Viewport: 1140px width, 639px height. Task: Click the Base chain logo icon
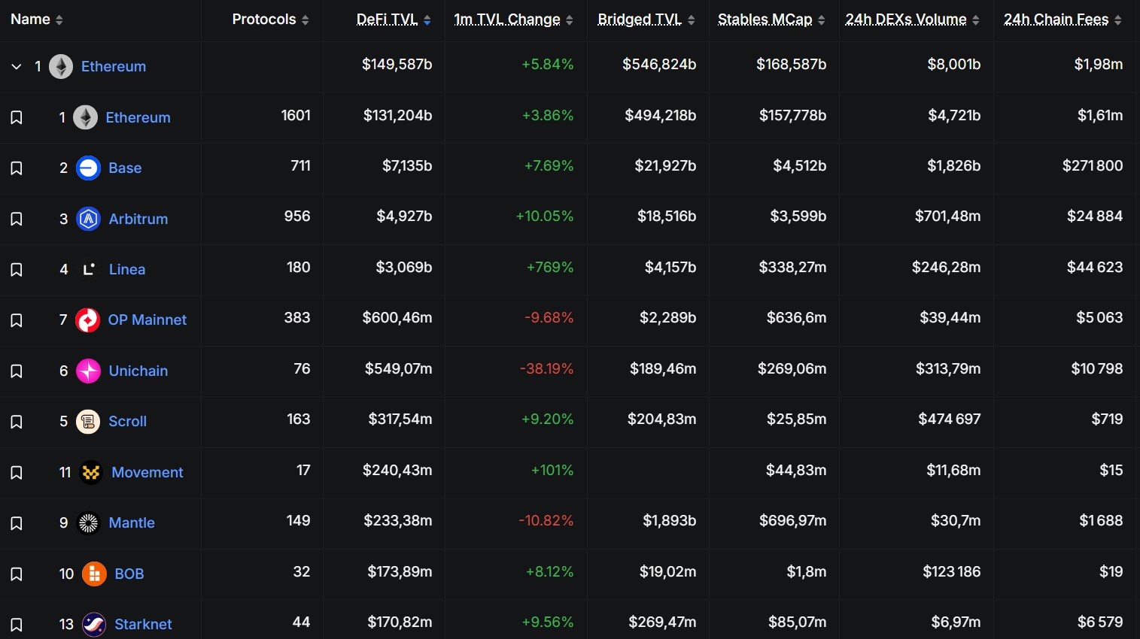(x=88, y=168)
